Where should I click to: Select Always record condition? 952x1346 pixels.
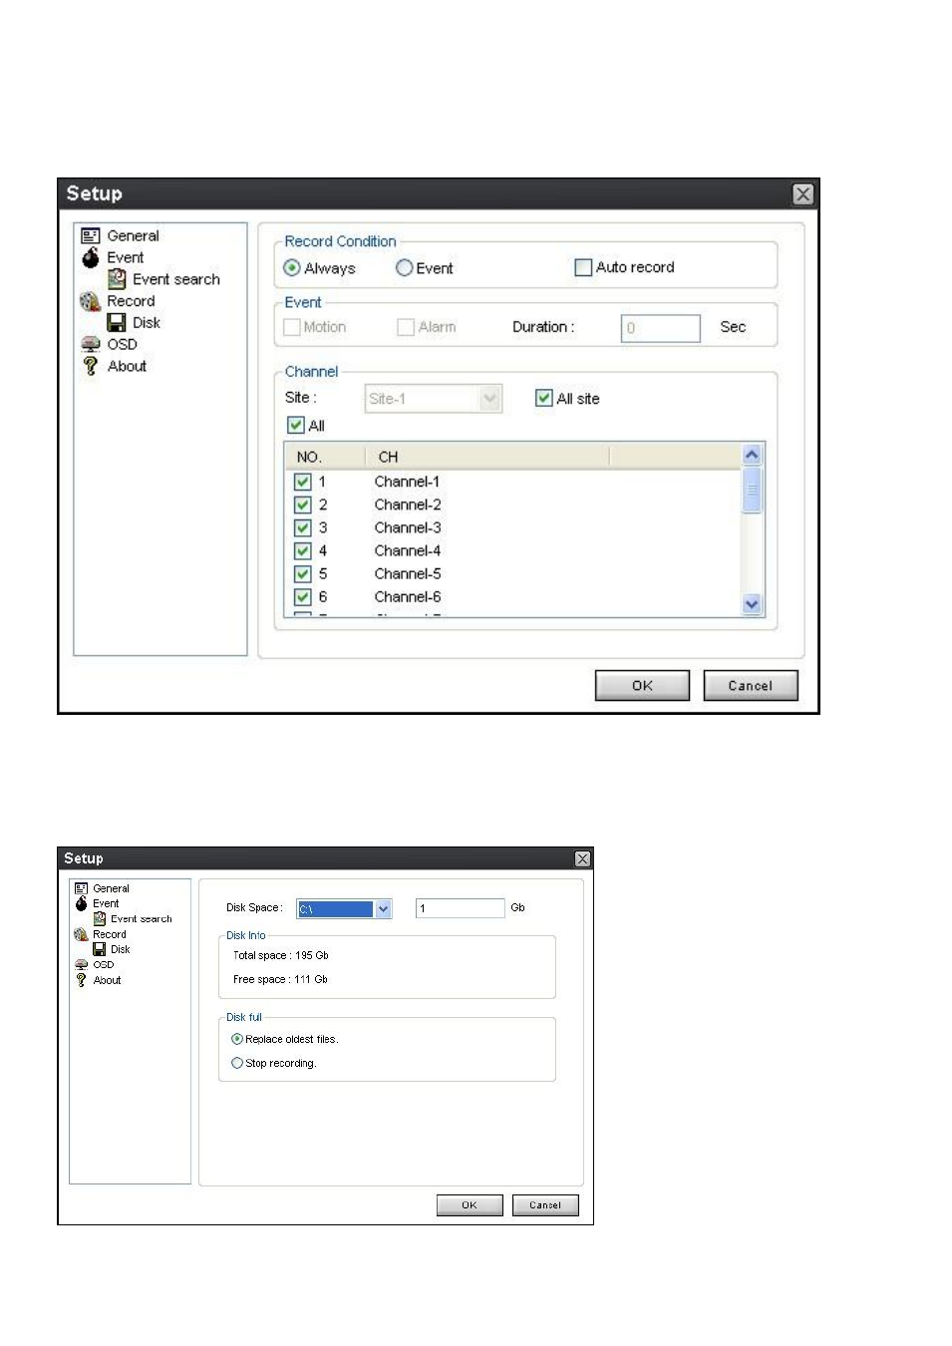(x=292, y=268)
